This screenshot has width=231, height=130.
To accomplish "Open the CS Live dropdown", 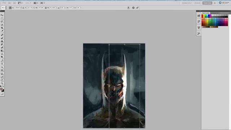I will click(224, 3).
